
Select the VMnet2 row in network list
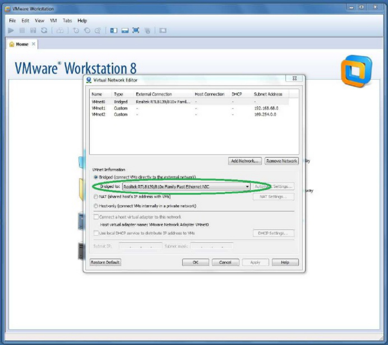pos(190,115)
